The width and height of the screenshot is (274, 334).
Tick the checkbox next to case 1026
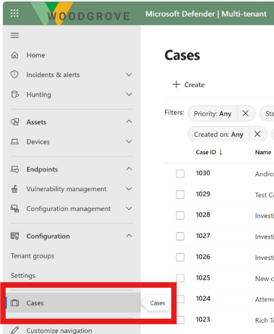coord(180,257)
